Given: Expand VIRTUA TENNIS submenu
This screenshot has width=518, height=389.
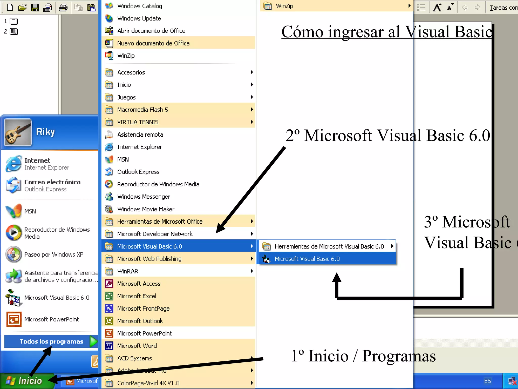Looking at the screenshot, I should pos(179,122).
